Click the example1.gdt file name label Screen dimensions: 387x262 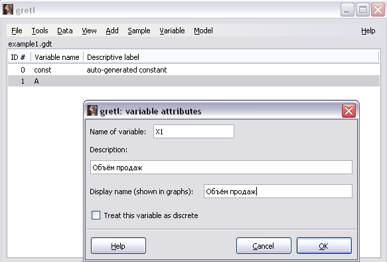[30, 44]
